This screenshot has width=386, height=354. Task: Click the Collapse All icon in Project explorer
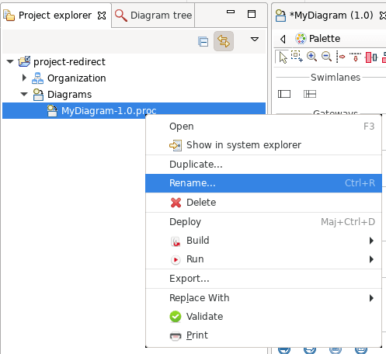click(x=203, y=41)
